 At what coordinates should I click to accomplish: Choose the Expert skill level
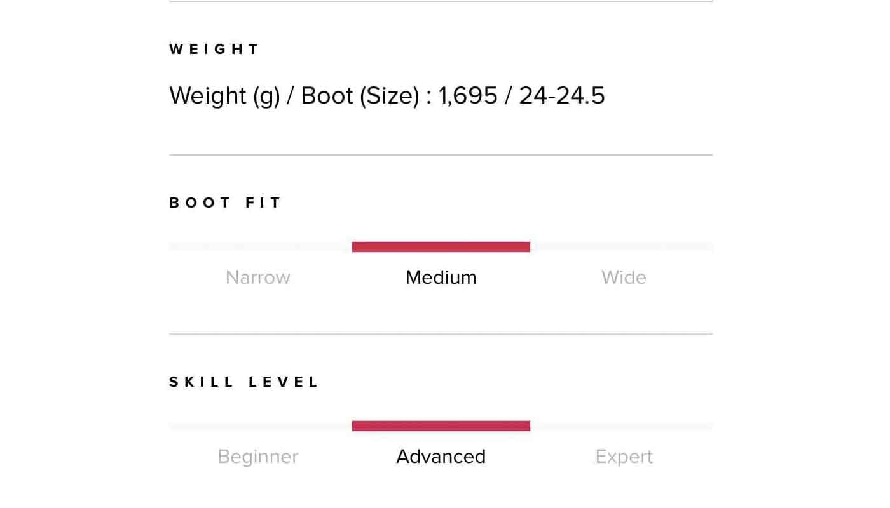(624, 457)
